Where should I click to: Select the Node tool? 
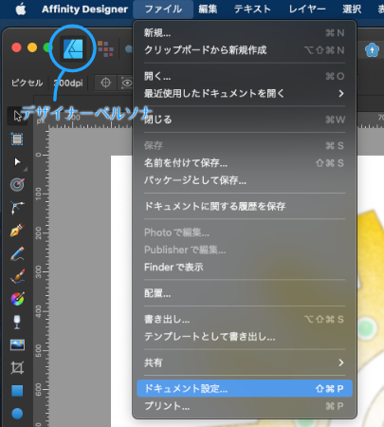(x=17, y=161)
